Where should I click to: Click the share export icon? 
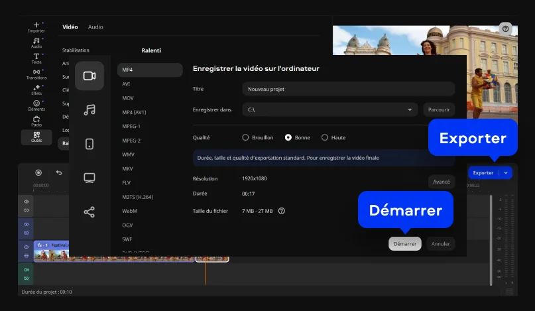[89, 212]
